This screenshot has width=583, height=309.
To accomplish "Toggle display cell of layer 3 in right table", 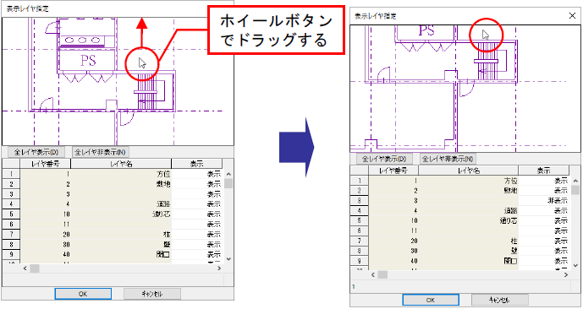I will click(543, 201).
